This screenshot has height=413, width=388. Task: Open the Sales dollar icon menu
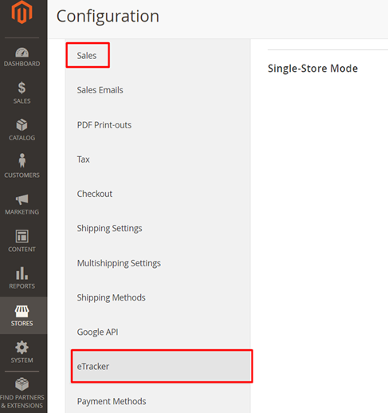tap(22, 88)
